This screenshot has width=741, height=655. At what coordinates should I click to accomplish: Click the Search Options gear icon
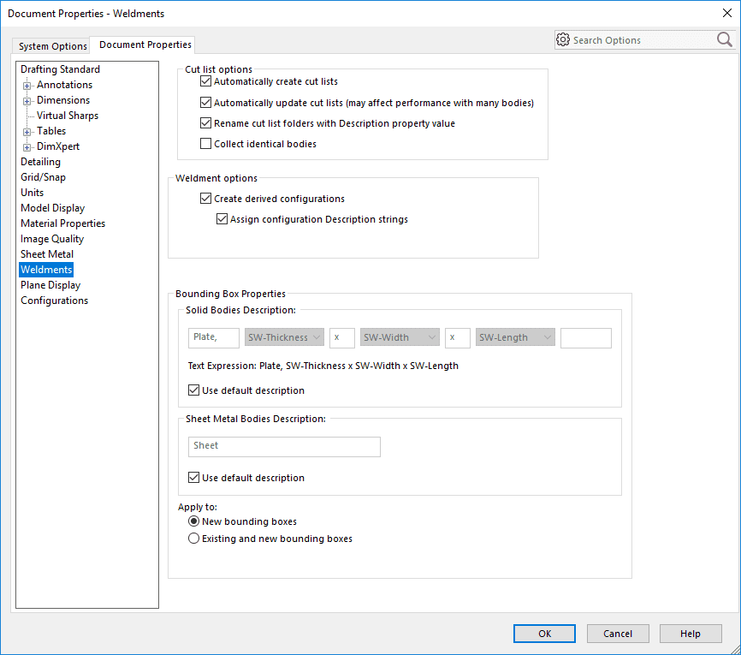(563, 39)
